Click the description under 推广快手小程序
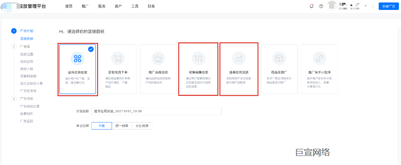 click(x=320, y=82)
